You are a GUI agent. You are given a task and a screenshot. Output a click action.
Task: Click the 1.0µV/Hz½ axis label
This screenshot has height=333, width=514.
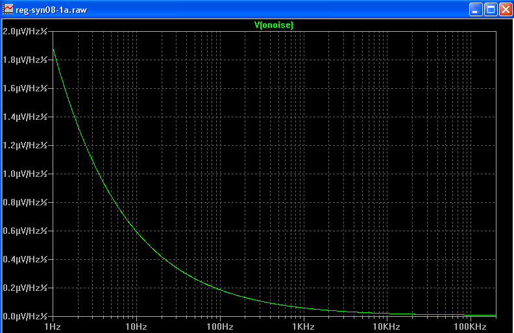coord(25,174)
